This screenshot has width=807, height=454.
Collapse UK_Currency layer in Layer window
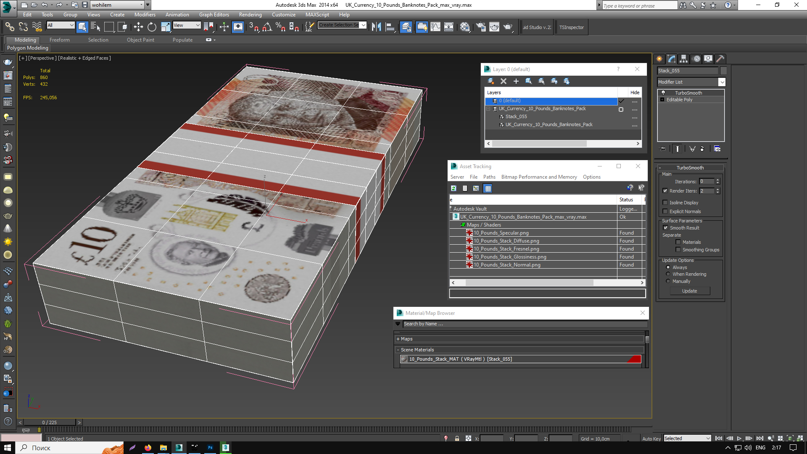click(488, 109)
